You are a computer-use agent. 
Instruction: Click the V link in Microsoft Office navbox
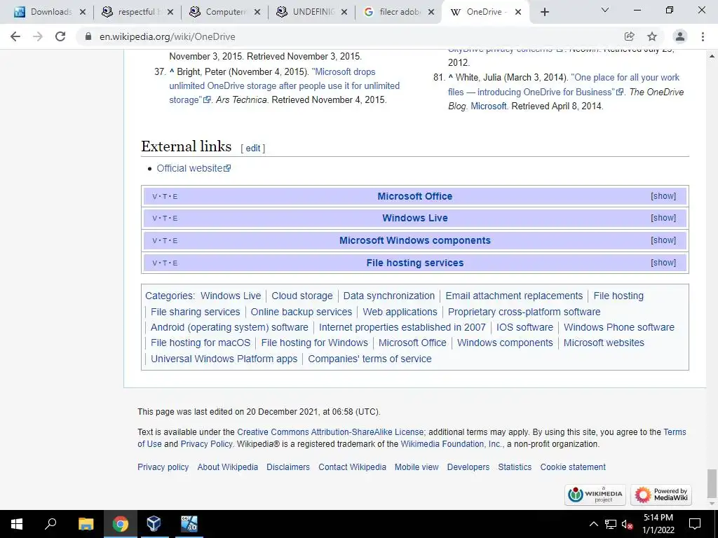pyautogui.click(x=155, y=197)
